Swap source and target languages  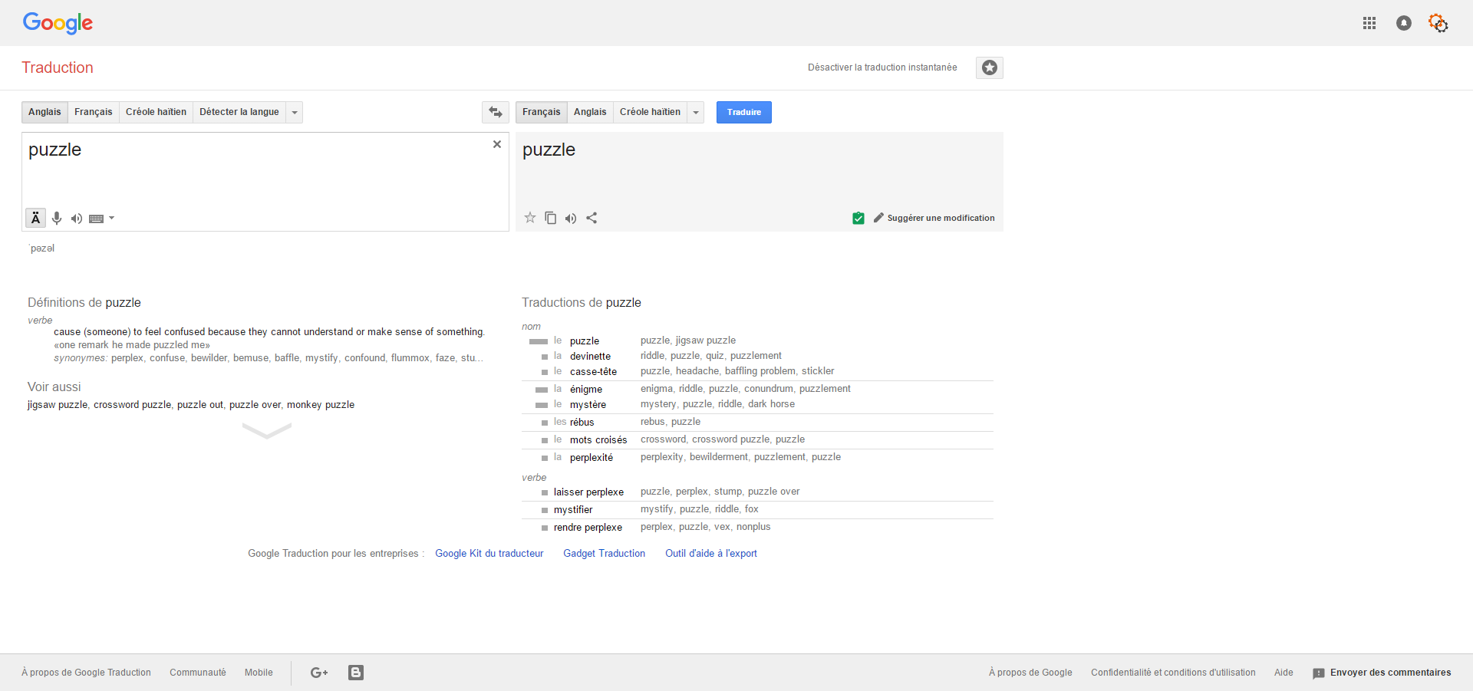coord(496,112)
